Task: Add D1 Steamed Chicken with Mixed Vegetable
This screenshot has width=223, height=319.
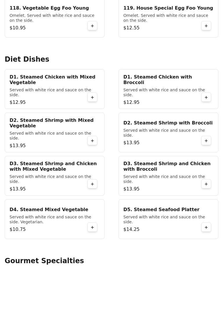Action: pyautogui.click(x=92, y=97)
